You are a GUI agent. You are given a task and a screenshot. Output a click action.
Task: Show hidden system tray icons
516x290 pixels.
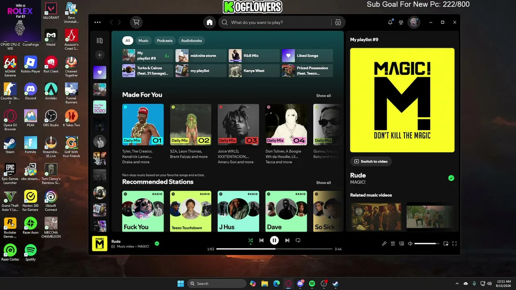[457, 284]
